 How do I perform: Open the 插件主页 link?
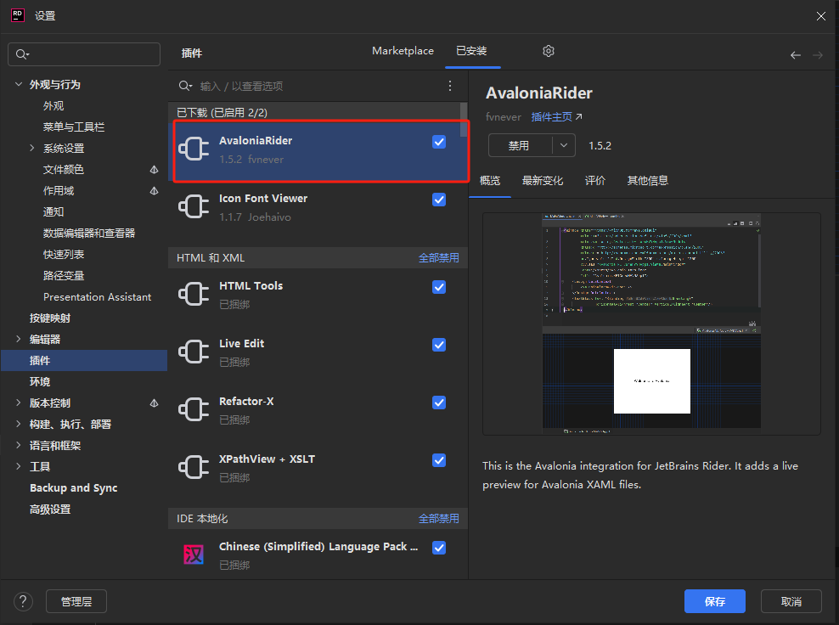552,116
